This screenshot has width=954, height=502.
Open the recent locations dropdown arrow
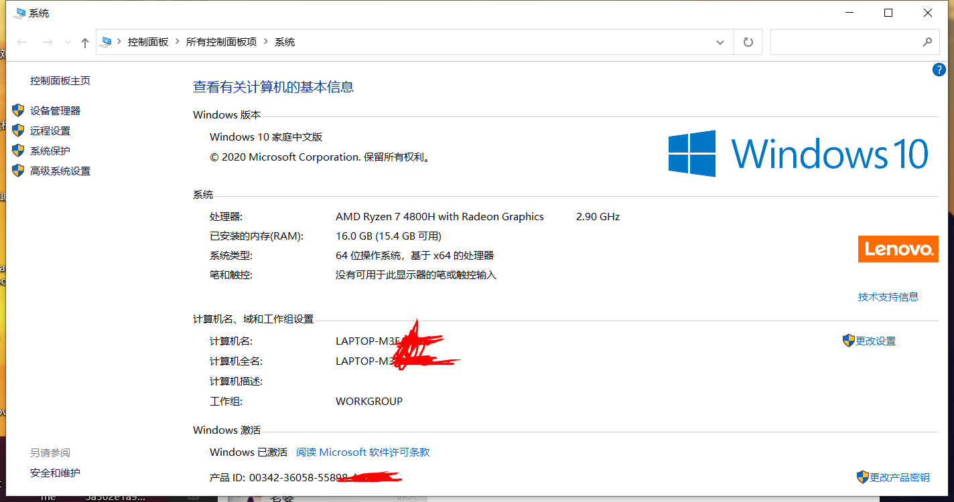pos(67,42)
